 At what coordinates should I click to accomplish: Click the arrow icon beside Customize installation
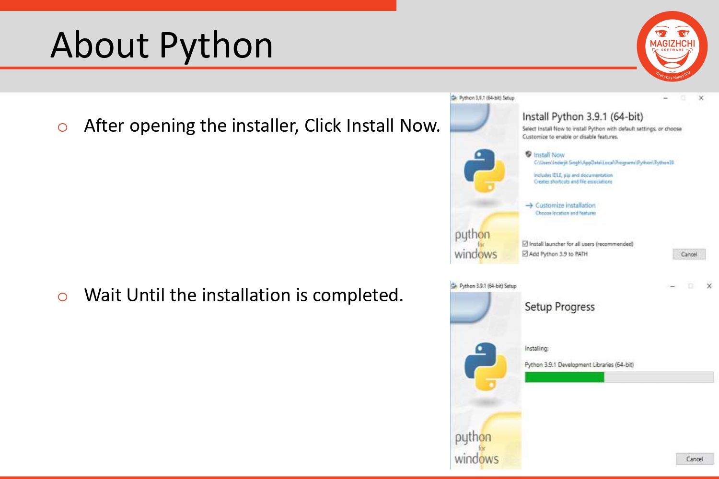[x=529, y=205]
